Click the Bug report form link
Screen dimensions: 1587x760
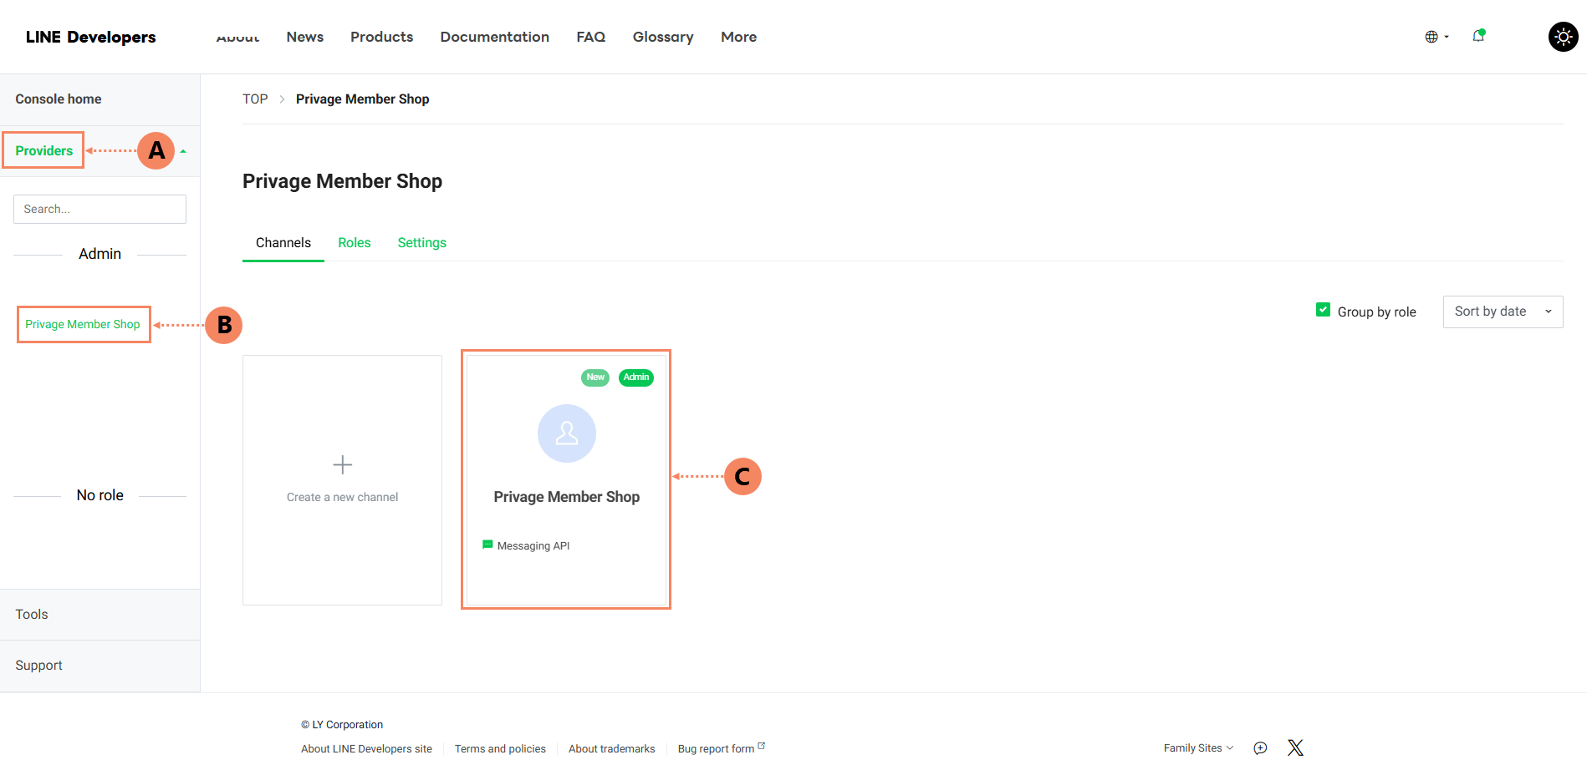pos(716,749)
